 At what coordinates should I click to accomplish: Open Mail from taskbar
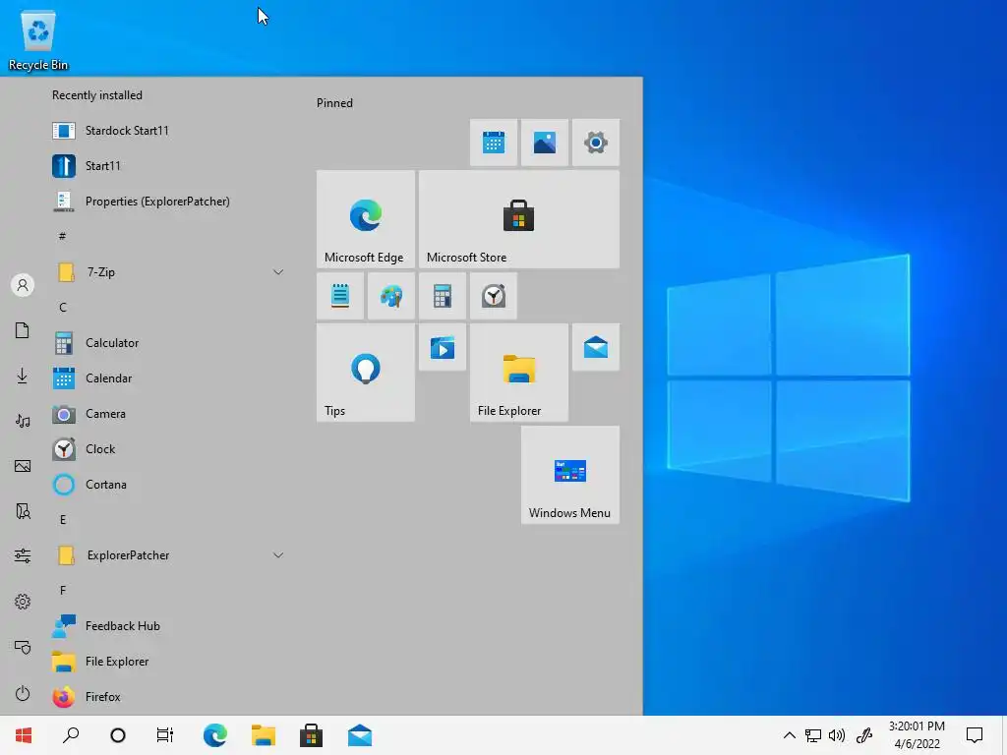point(360,735)
